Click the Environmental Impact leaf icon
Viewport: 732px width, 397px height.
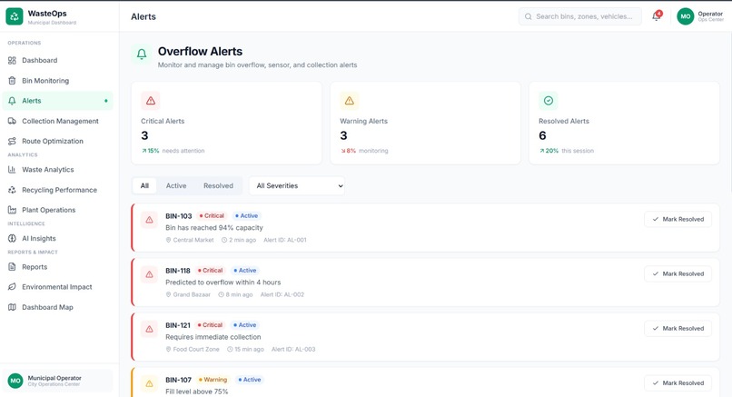coord(12,287)
